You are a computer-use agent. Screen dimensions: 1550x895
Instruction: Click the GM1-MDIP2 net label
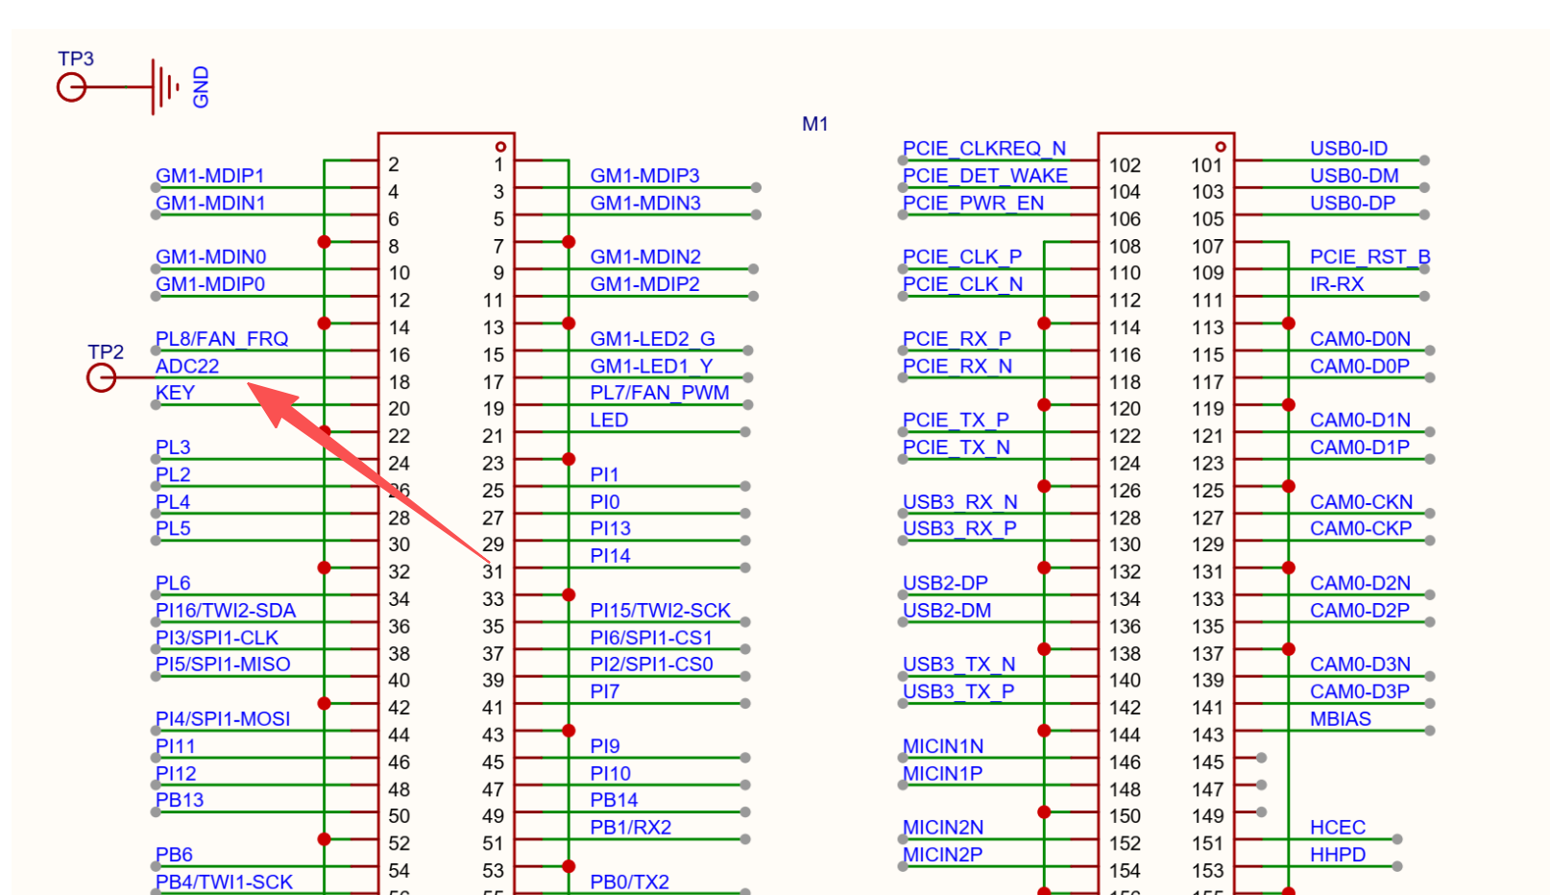click(644, 284)
